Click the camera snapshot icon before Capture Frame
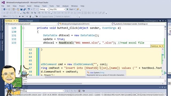The height and width of the screenshot is (96, 171). [37, 17]
